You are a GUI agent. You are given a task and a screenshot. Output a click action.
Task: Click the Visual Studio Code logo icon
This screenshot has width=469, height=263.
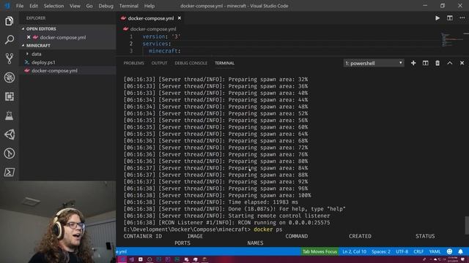(7, 6)
